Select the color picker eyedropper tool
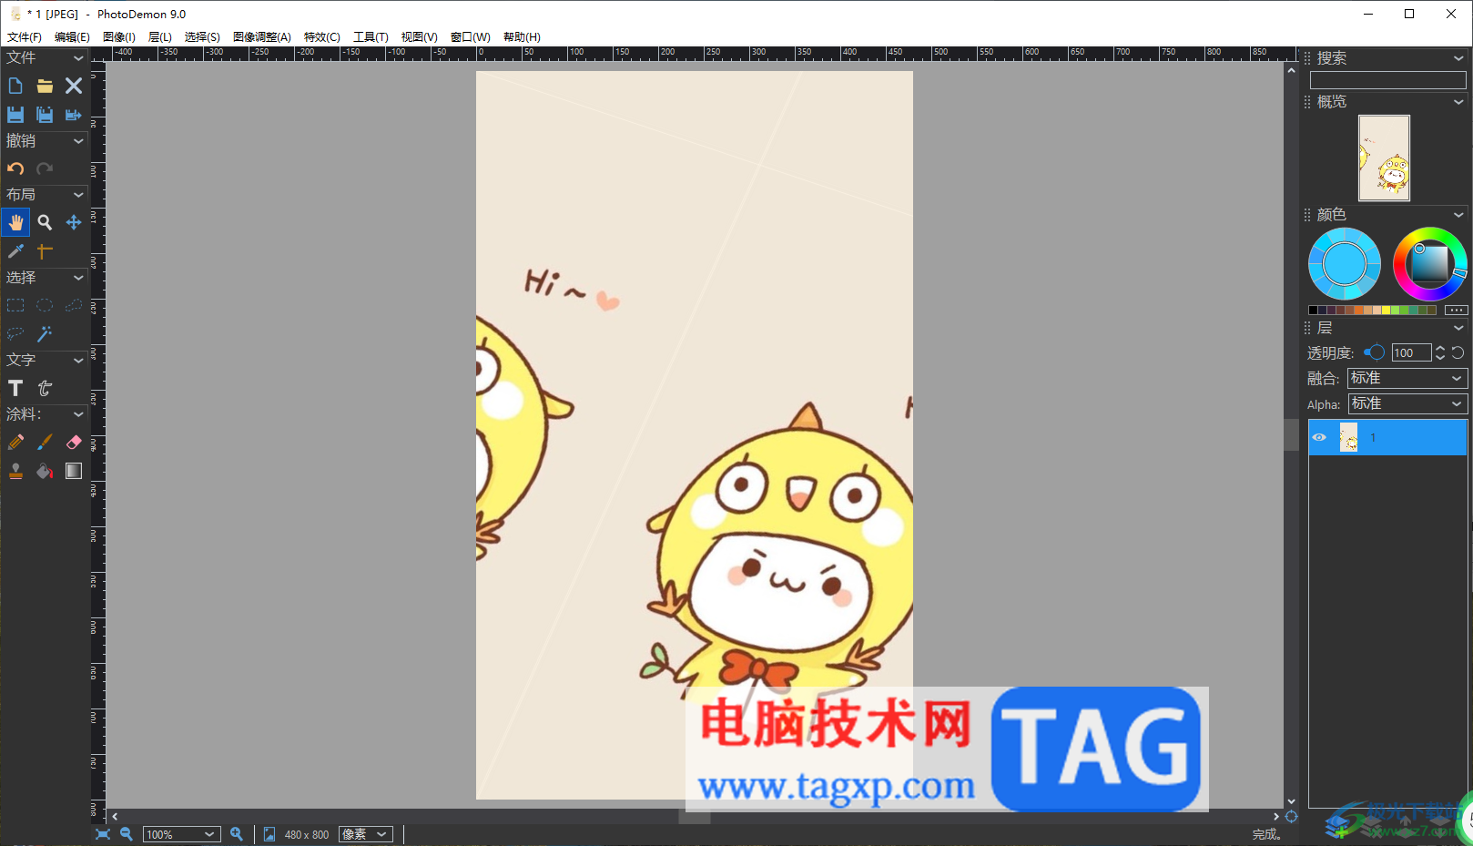 (x=15, y=251)
